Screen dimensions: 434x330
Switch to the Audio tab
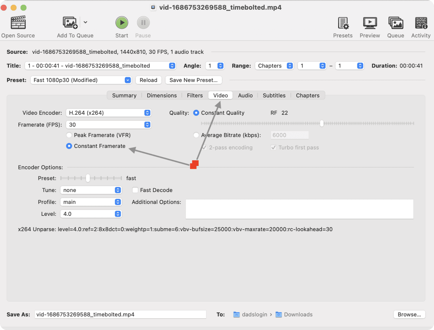coord(245,95)
